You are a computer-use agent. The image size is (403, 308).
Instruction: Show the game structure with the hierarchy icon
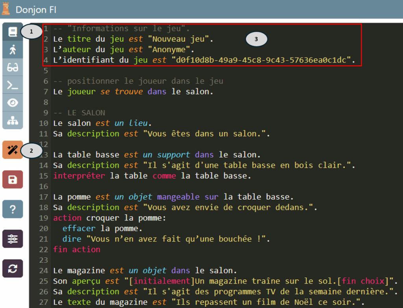pos(13,121)
